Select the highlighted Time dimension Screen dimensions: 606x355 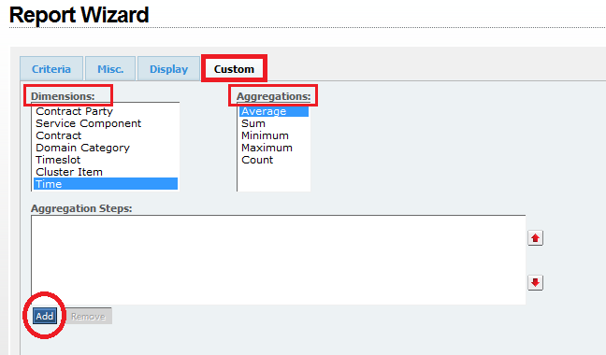coord(106,184)
